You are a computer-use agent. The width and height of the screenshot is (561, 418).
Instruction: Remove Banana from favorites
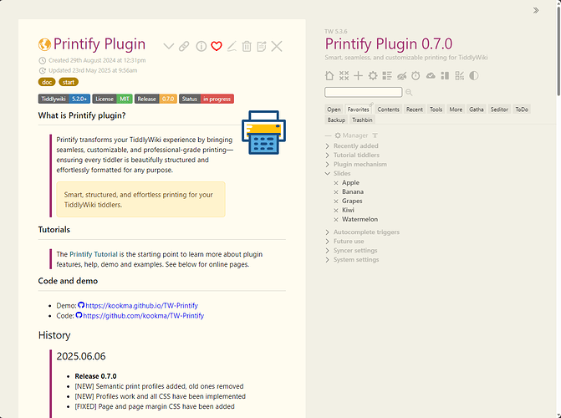point(336,192)
